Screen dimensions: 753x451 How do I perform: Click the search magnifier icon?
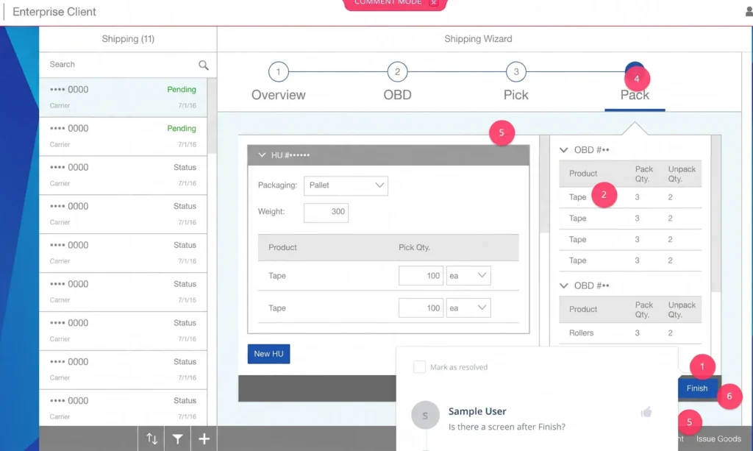pyautogui.click(x=204, y=65)
